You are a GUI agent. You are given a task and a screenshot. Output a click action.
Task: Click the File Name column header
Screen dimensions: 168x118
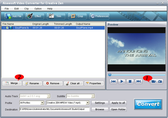point(16,24)
